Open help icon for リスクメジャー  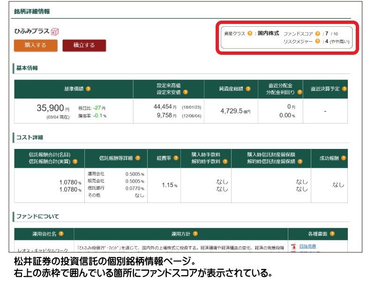[x=318, y=41]
